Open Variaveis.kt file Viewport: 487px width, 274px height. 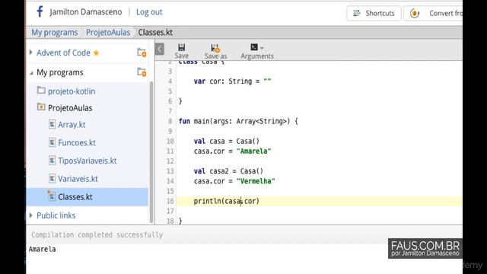pos(78,179)
